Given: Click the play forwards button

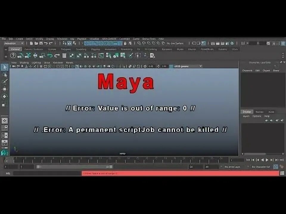Looking at the screenshot, I should [267, 160].
